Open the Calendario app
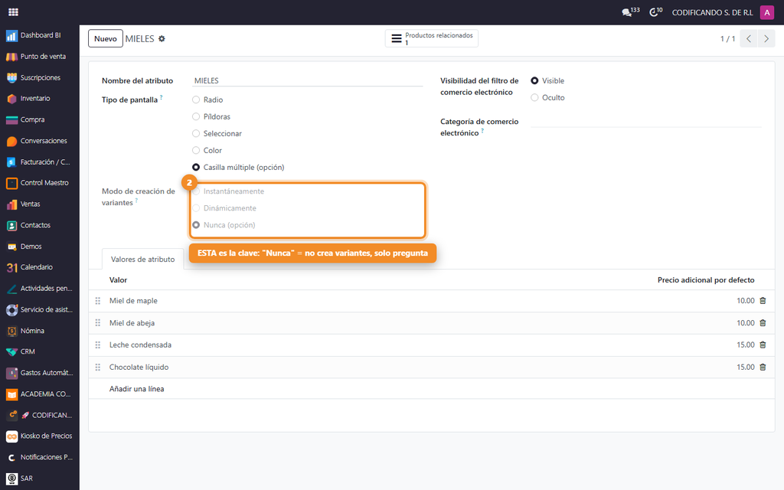Screen dimensions: 784x490 40,267
